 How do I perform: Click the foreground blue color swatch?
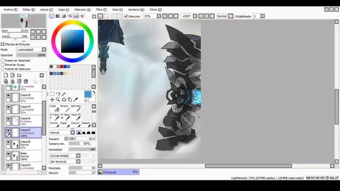(88, 94)
